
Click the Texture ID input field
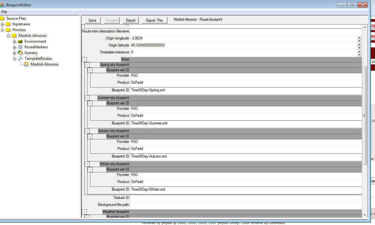pos(245,198)
